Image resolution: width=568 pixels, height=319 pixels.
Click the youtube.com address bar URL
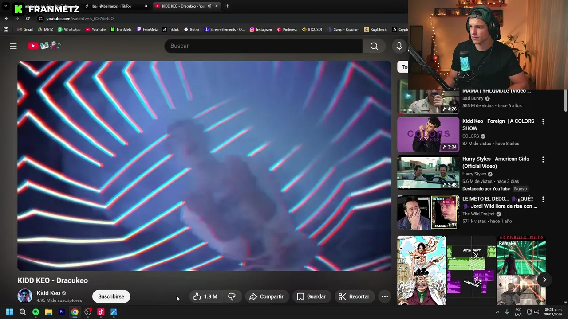coord(80,19)
